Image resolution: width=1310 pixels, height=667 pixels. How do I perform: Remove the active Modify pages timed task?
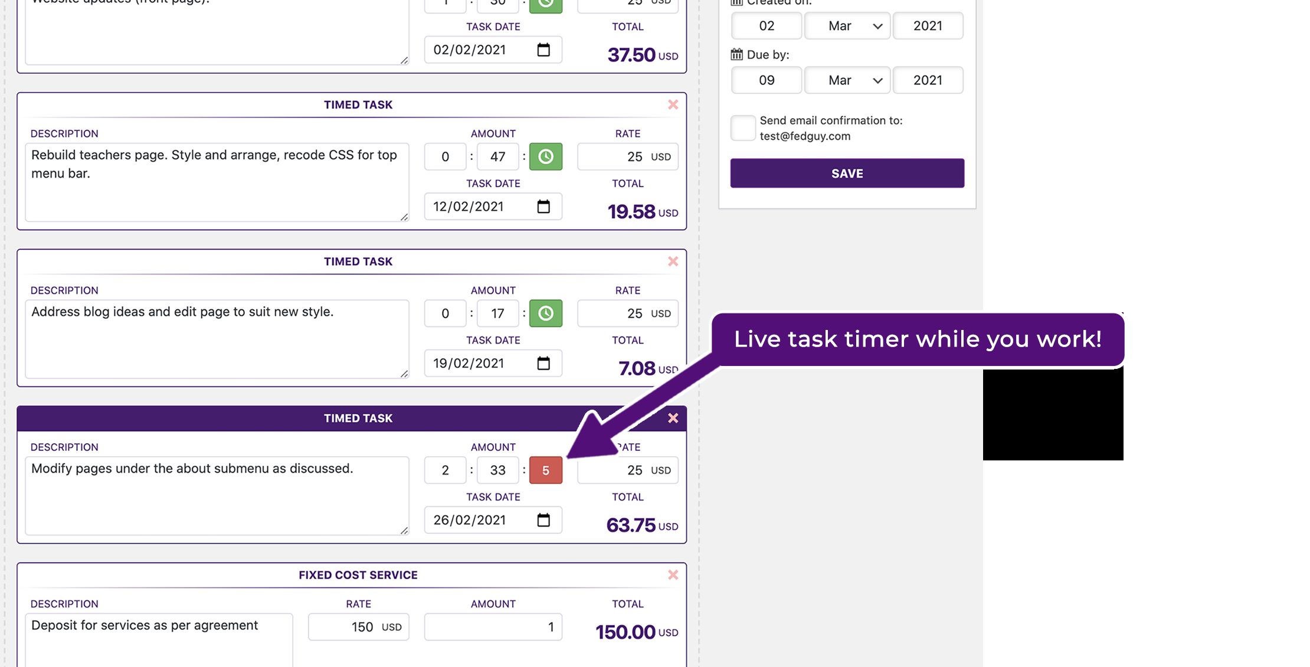pyautogui.click(x=673, y=418)
